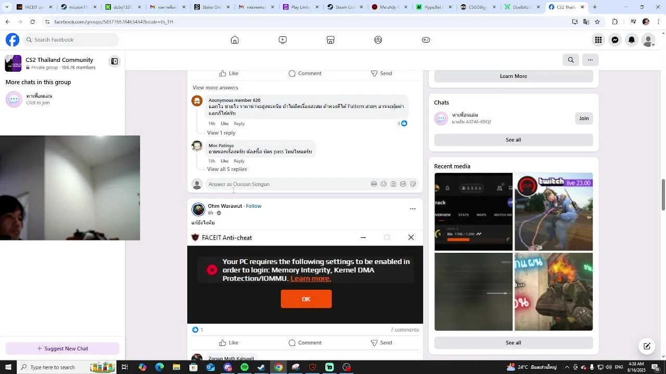Viewport: 666px width, 374px height.
Task: Open the burning soldier recent media thumbnail
Action: 554,292
